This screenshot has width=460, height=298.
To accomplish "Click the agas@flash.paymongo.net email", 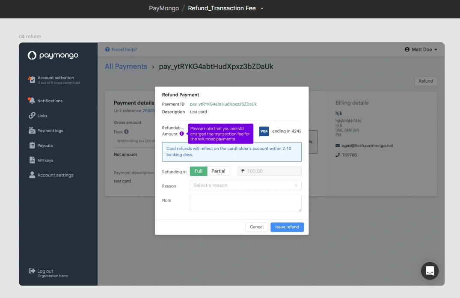I will [x=367, y=145].
